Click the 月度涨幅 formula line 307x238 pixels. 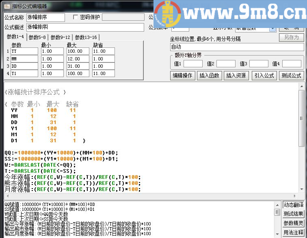point(73,189)
